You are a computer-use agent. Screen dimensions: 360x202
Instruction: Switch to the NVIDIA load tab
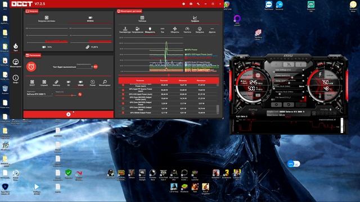click(x=91, y=19)
